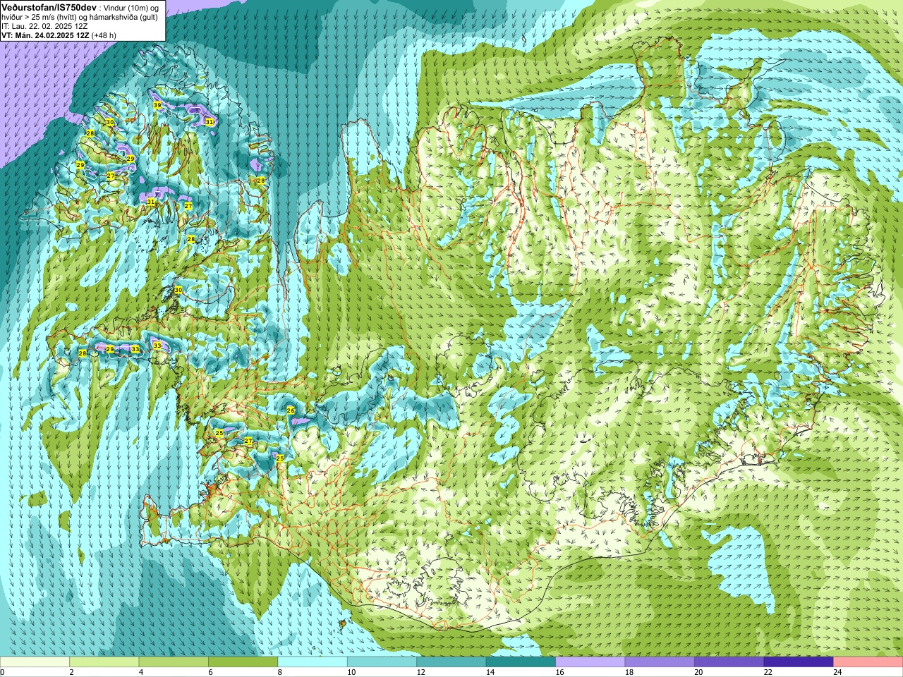The width and height of the screenshot is (903, 677).
Task: Pick the legend swatch between 22 and 24
Action: [799, 662]
